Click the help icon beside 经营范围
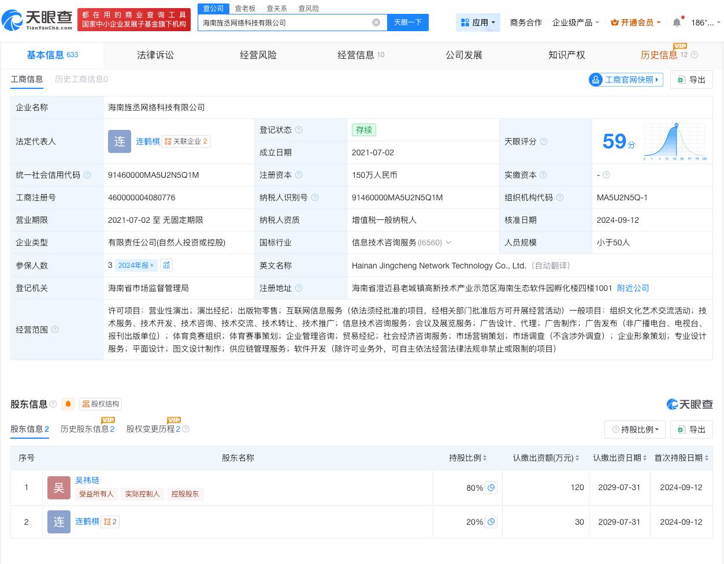Screen dimensions: 724x564 pyautogui.click(x=55, y=330)
